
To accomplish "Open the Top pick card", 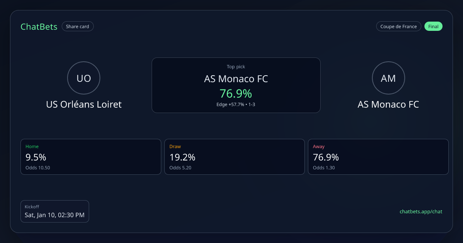I will (236, 85).
